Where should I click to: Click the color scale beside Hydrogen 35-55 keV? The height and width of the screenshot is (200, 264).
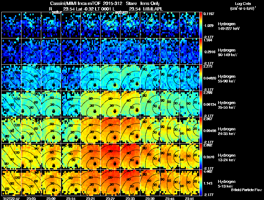(x=201, y=104)
